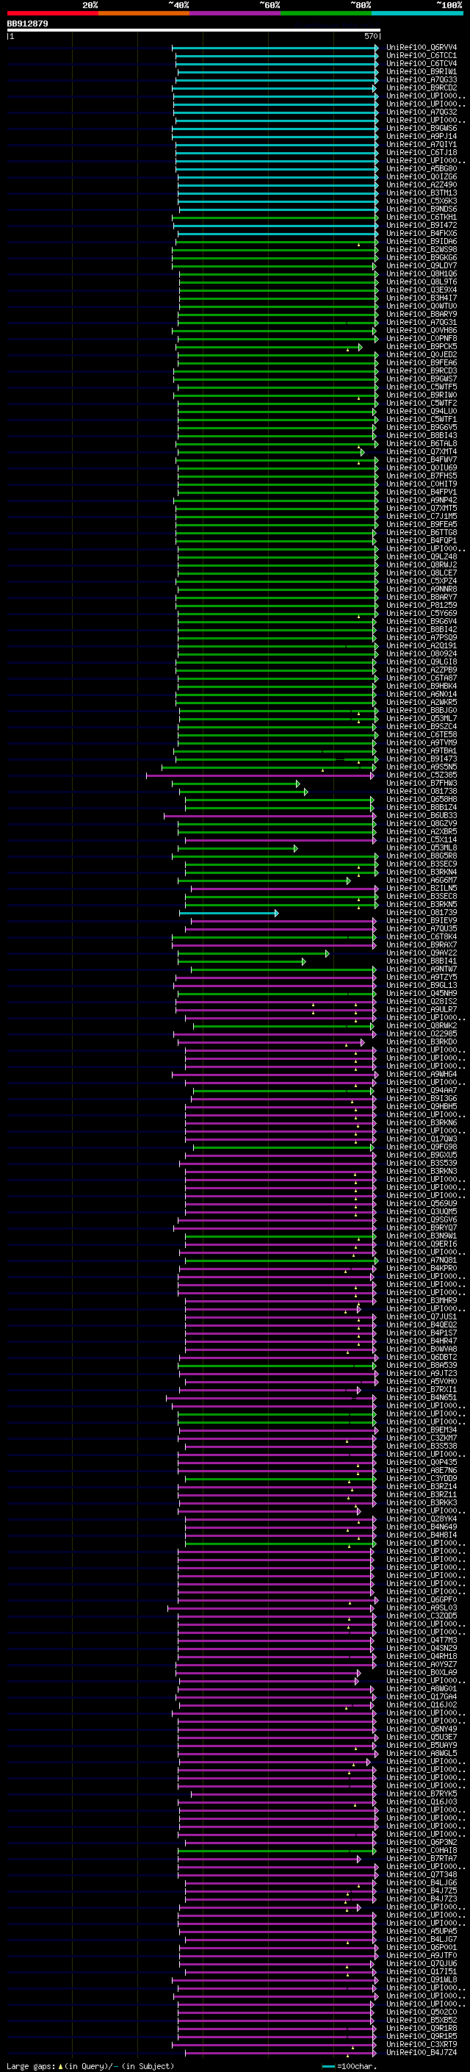
Task: Select hit label UniRef100_Q9LDY7
Action: tap(421, 265)
